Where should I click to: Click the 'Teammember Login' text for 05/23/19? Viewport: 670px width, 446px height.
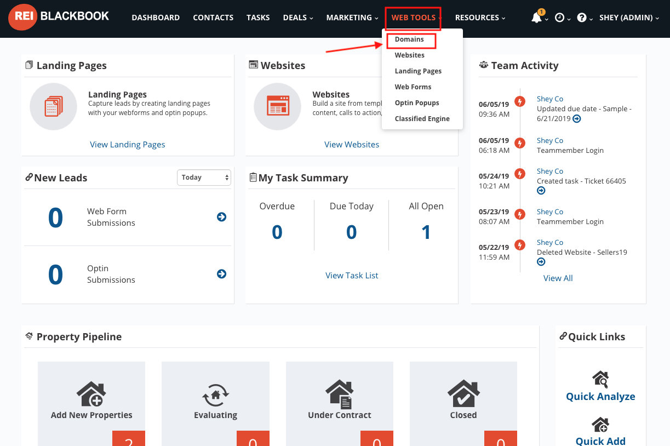coord(570,222)
